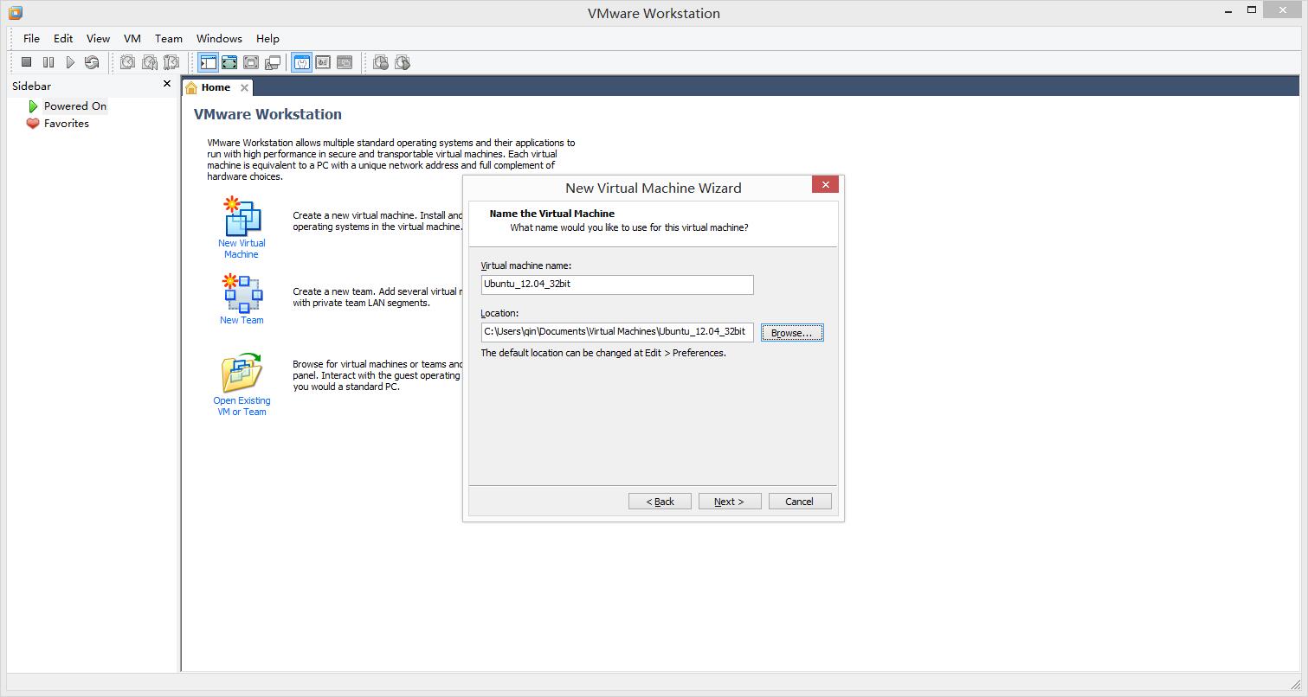The image size is (1308, 697).
Task: Select the Appliance View toolbar icon
Action: pyautogui.click(x=323, y=62)
